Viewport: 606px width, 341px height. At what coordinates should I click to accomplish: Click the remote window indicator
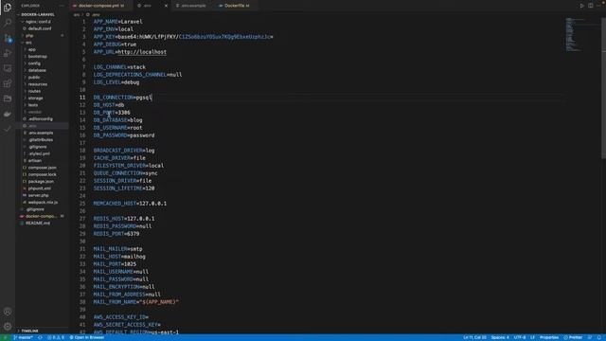click(5, 337)
